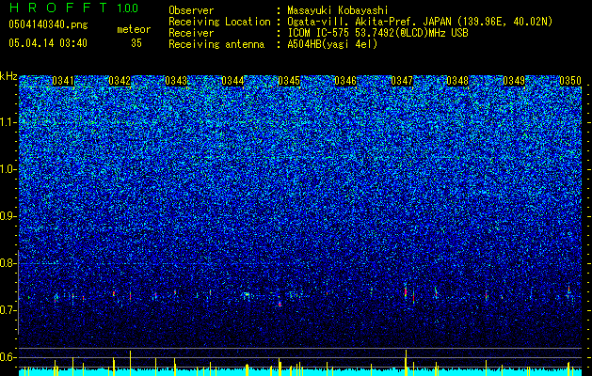Click the 1.0 kHz axis label
The width and height of the screenshot is (592, 376).
8,169
